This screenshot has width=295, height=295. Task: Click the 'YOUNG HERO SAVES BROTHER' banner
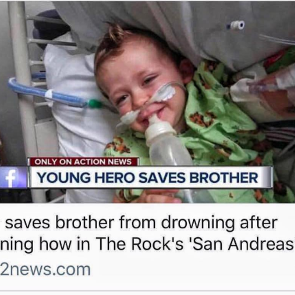[x=150, y=177]
